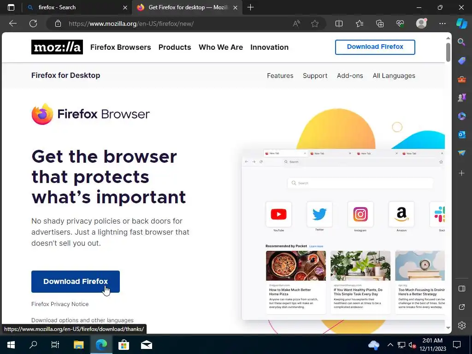The height and width of the screenshot is (354, 472).
Task: Click the solid blue Download Firefox button
Action: (76, 282)
